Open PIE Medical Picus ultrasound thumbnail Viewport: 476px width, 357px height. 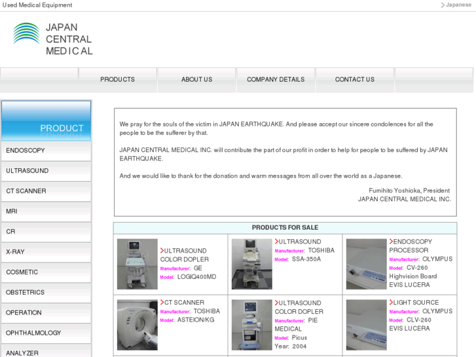tap(252, 325)
